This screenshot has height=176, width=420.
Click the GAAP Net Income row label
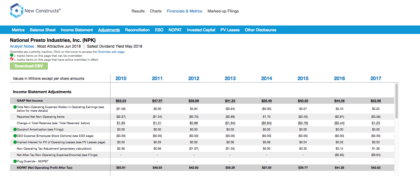point(30,101)
